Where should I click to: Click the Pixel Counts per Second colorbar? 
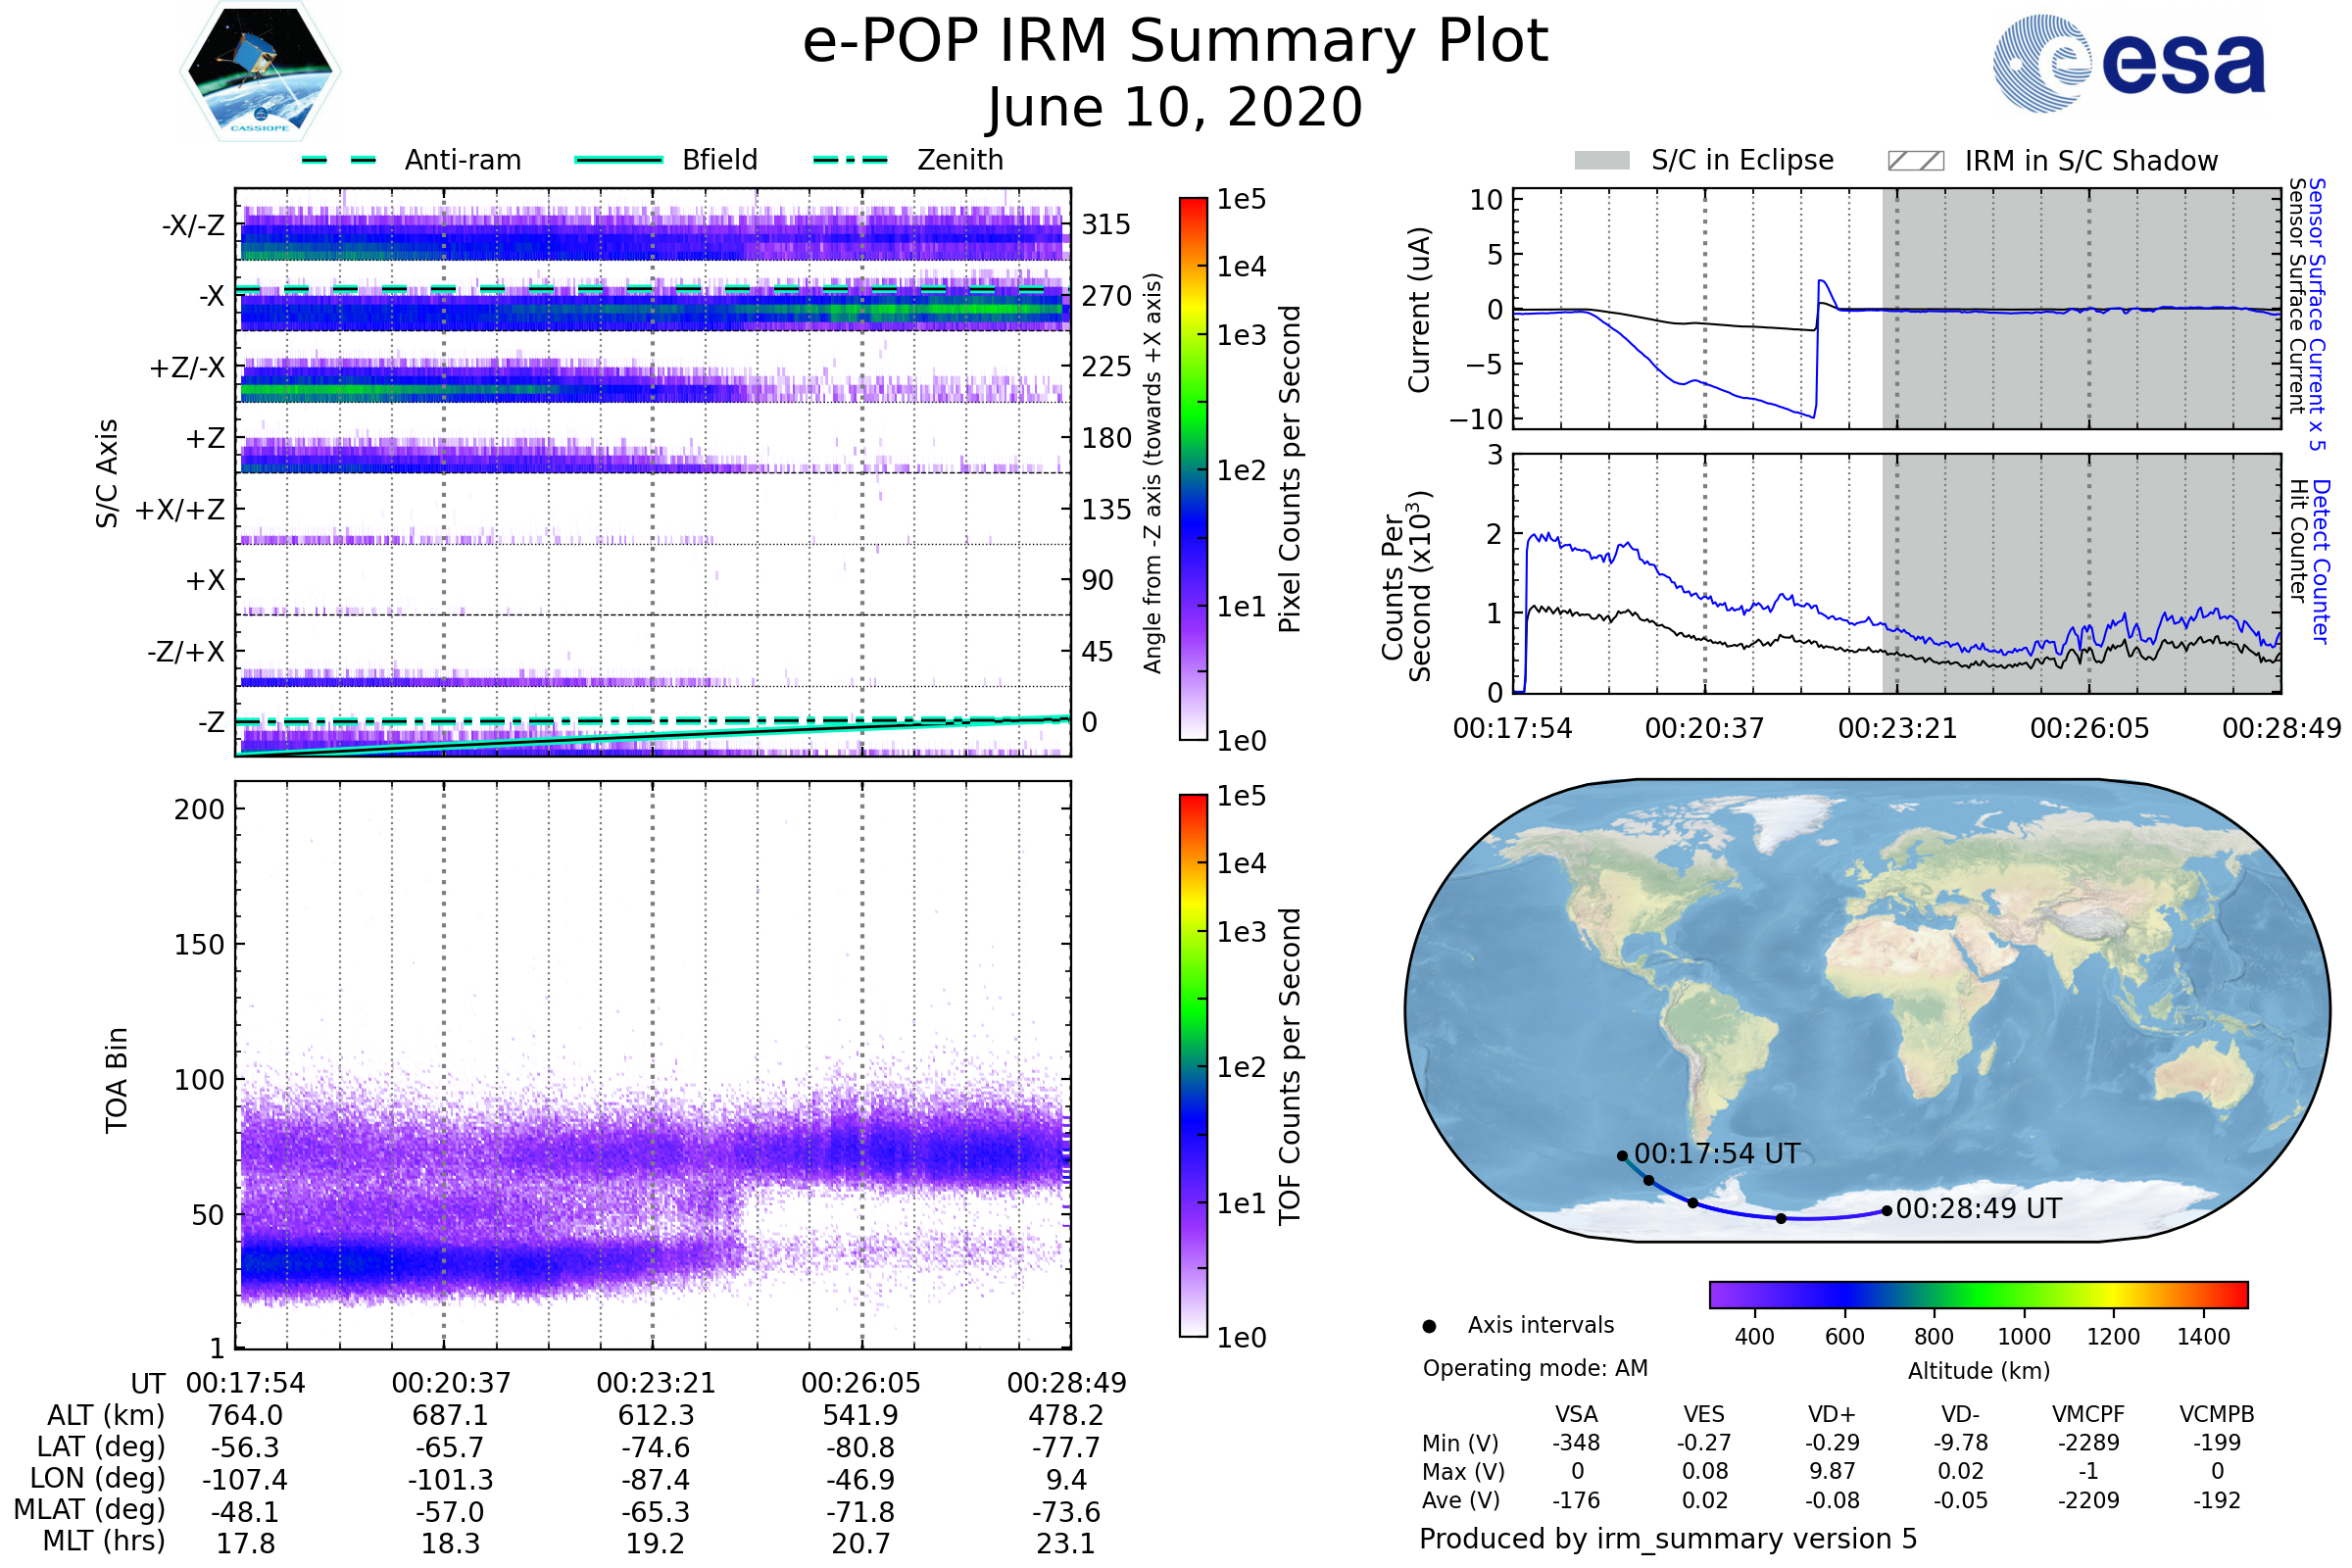pos(1193,468)
